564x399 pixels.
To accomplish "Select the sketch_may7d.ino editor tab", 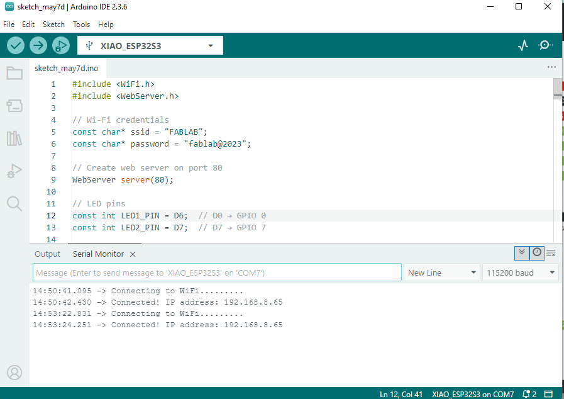I will pos(67,69).
